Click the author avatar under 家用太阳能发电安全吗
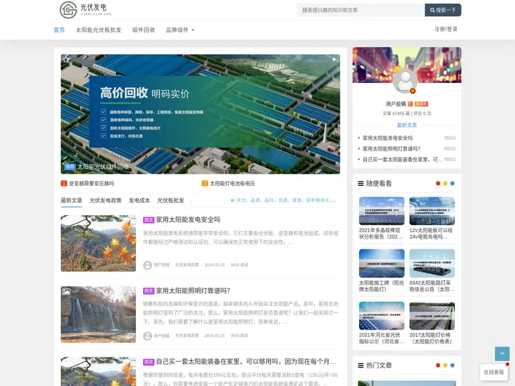Screen dimensions: 515x386 pyautogui.click(x=147, y=265)
